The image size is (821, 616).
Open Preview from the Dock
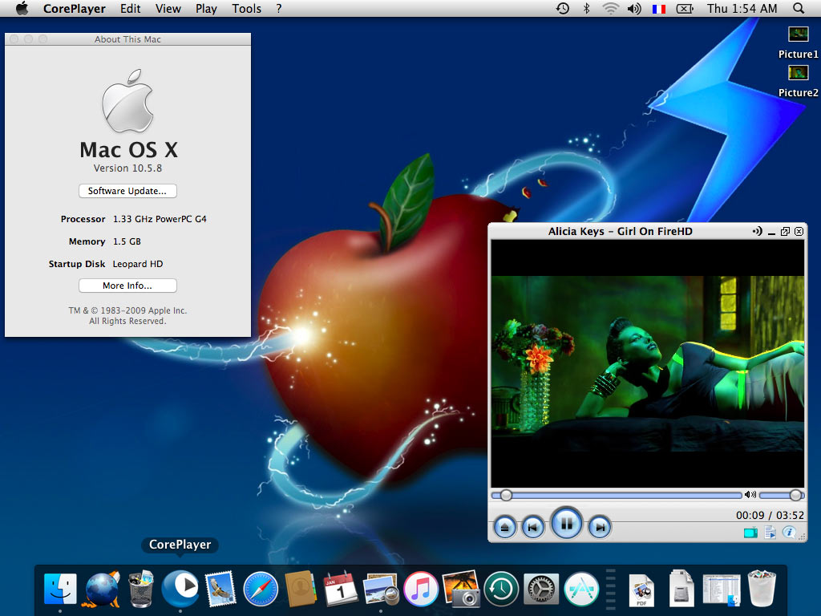click(x=381, y=589)
